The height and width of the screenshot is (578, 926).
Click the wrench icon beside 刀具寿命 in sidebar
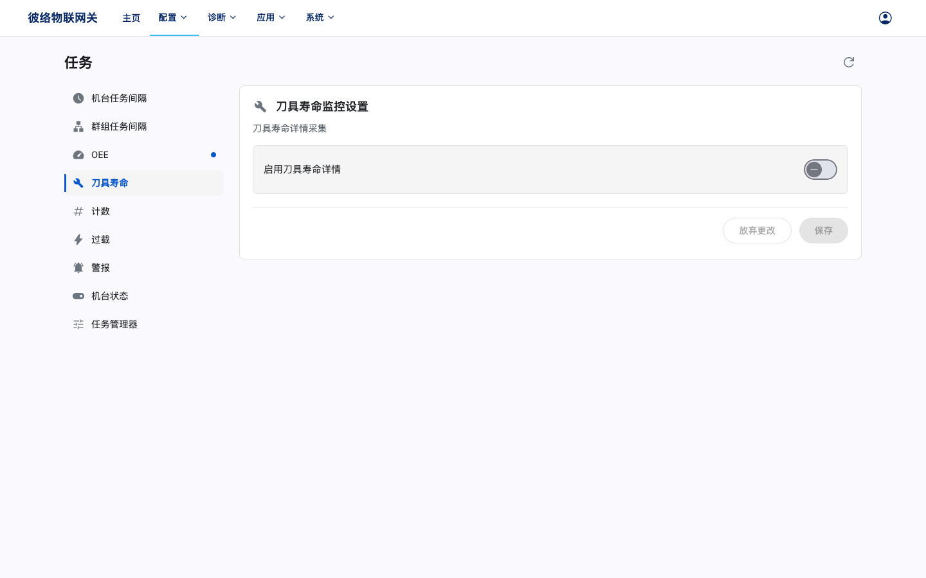coord(78,183)
